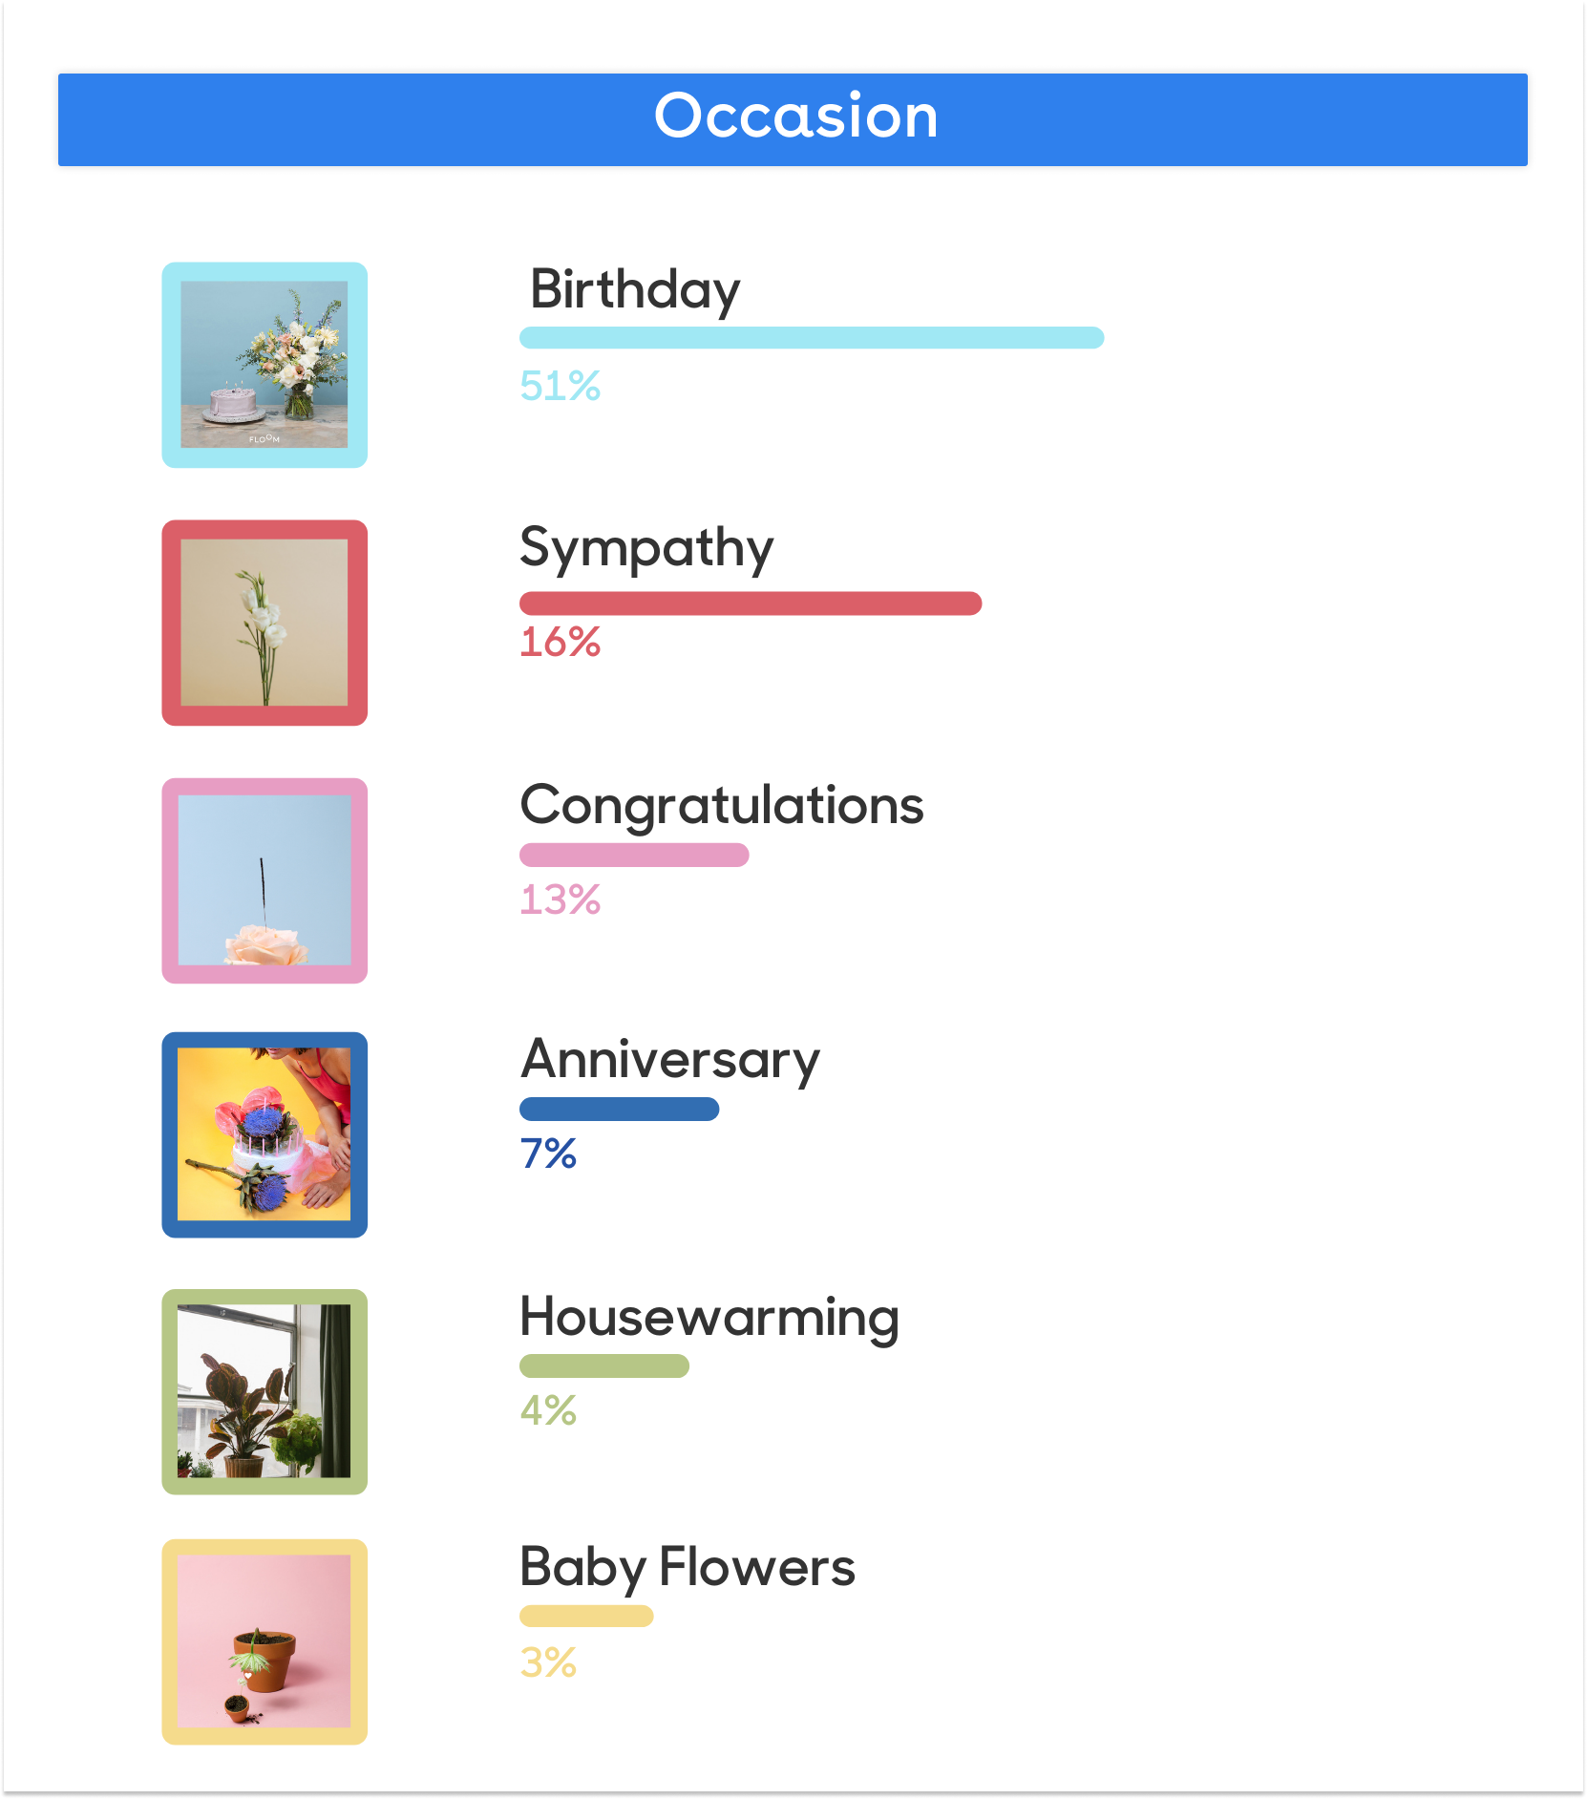Open the Anniversary cake thumbnail
Screen dimensions: 1587x1799
(x=264, y=1134)
